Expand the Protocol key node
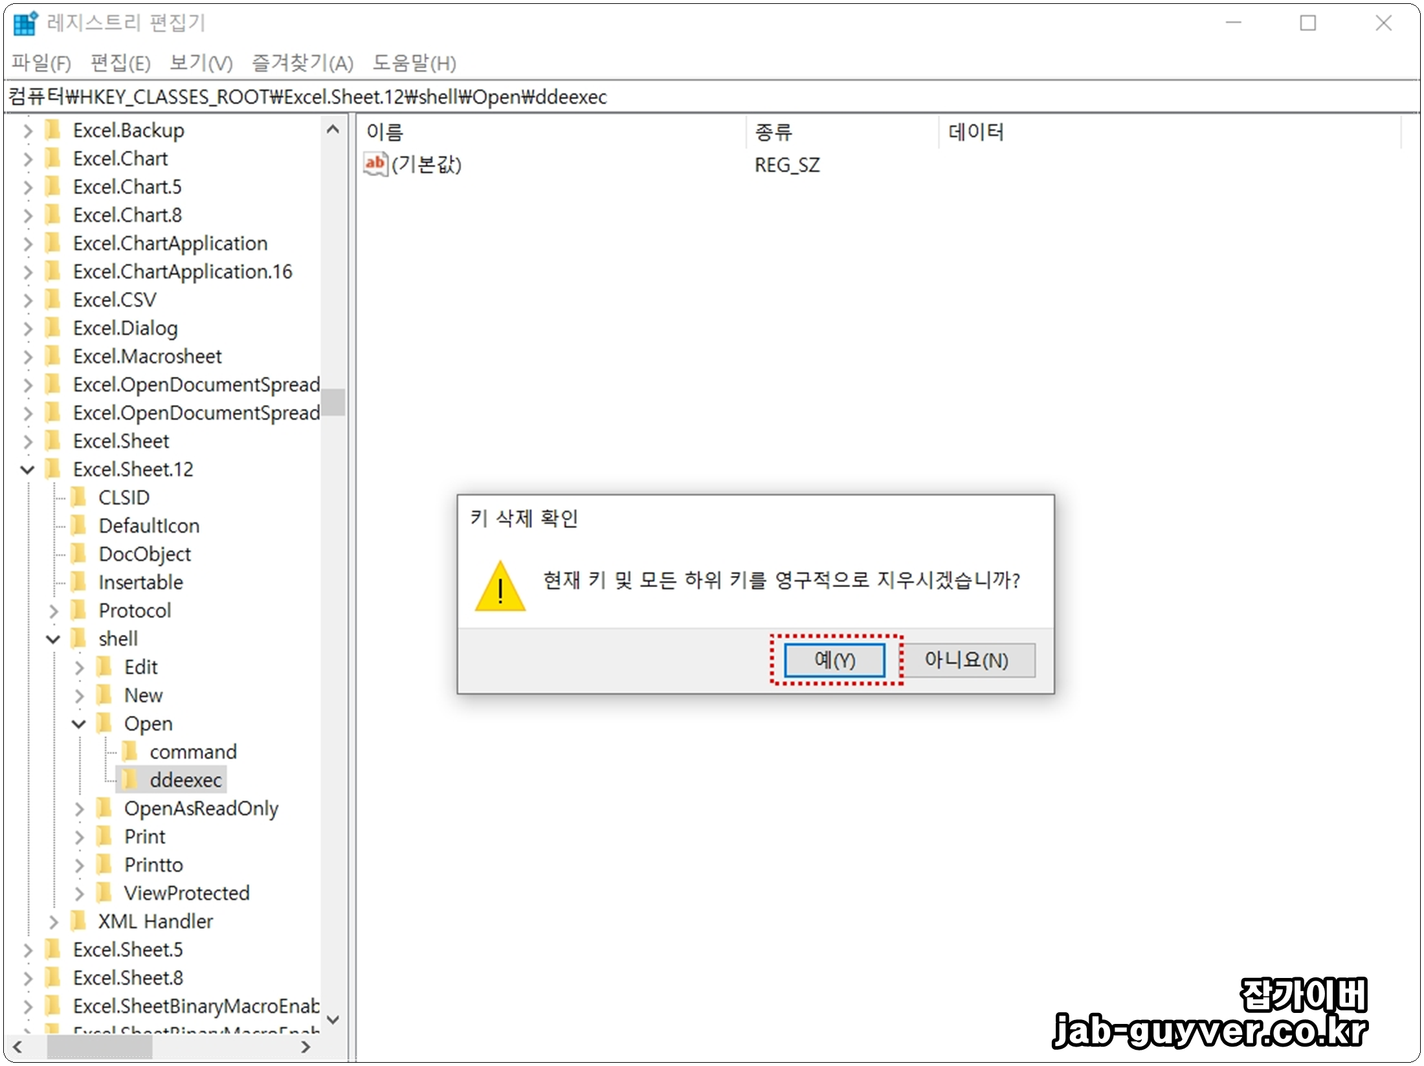The height and width of the screenshot is (1066, 1424). point(53,611)
